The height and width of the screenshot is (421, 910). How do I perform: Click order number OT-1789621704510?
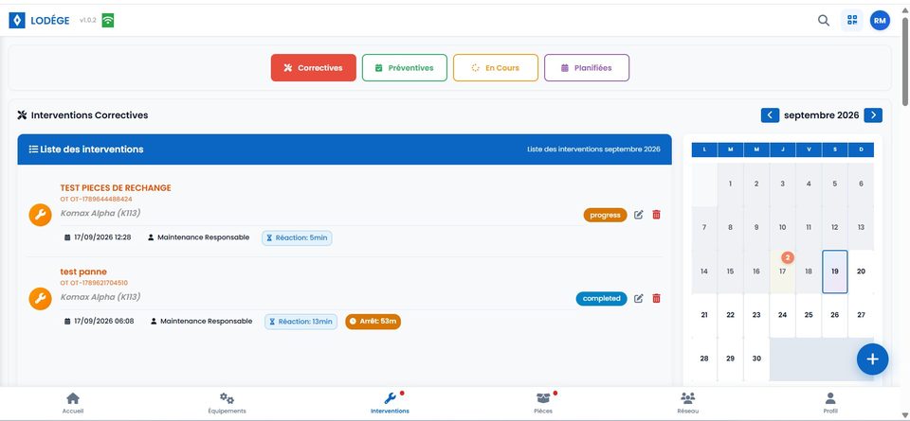point(94,283)
